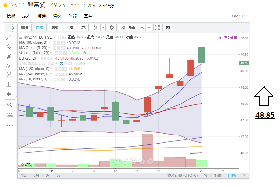Viewport: 280px width, 186px height.
Task: Collapse the indicator legend with minus box
Action: tap(21, 38)
